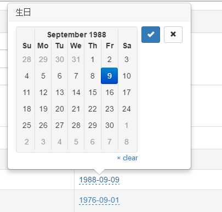Select the greyed October 8 date

pos(127,142)
